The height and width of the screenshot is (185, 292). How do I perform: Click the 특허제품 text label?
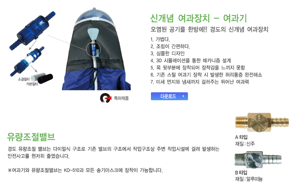click(121, 98)
